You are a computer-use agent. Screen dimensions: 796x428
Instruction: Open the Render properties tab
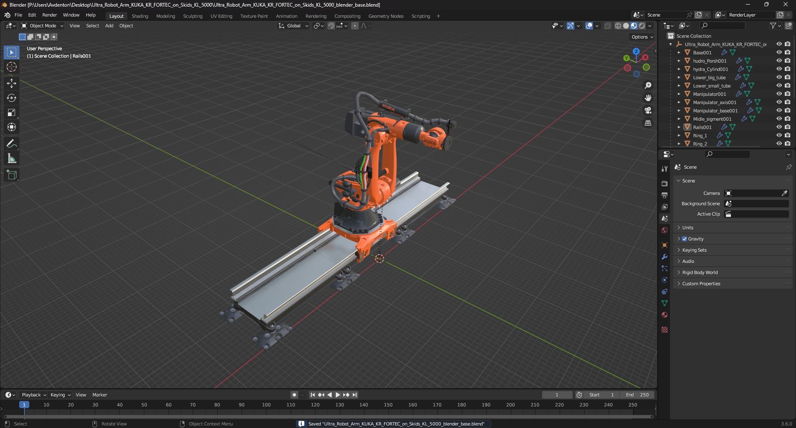665,183
